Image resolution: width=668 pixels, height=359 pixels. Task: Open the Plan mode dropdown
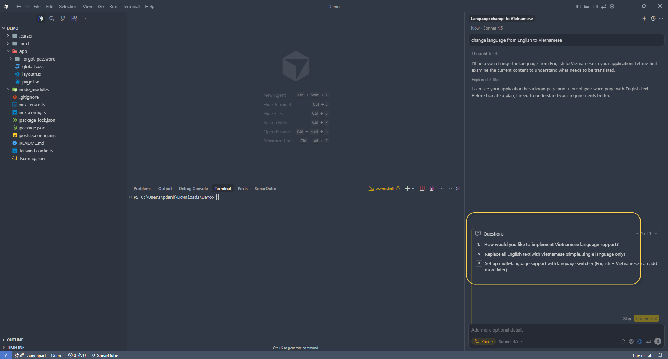click(483, 341)
